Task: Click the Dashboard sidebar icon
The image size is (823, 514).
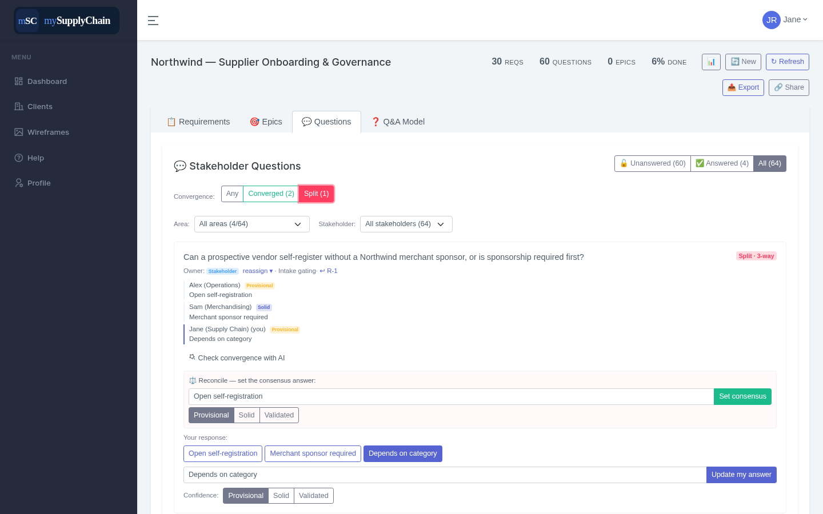Action: (19, 81)
